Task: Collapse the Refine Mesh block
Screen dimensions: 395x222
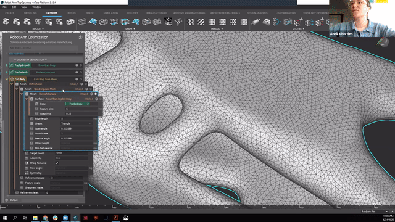Action: pyautogui.click(x=12, y=84)
